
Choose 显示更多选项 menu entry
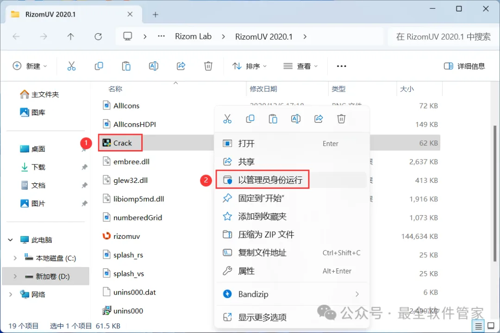292,317
